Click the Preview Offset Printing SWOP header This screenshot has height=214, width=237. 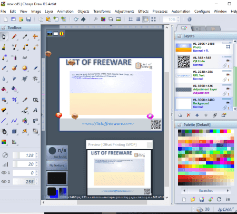click(x=119, y=145)
